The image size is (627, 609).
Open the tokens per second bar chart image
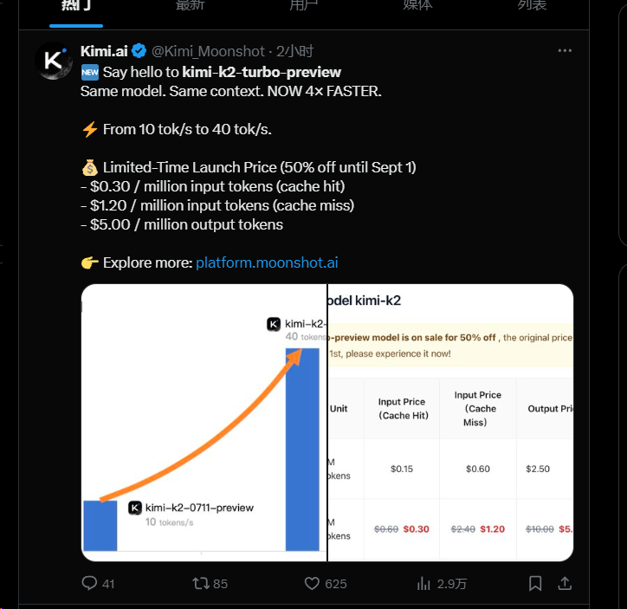click(204, 423)
